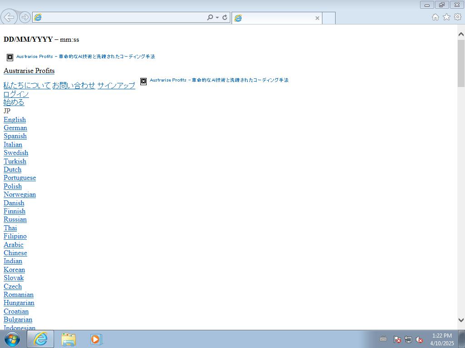
Task: Switch language to Romanian
Action: tap(19, 295)
